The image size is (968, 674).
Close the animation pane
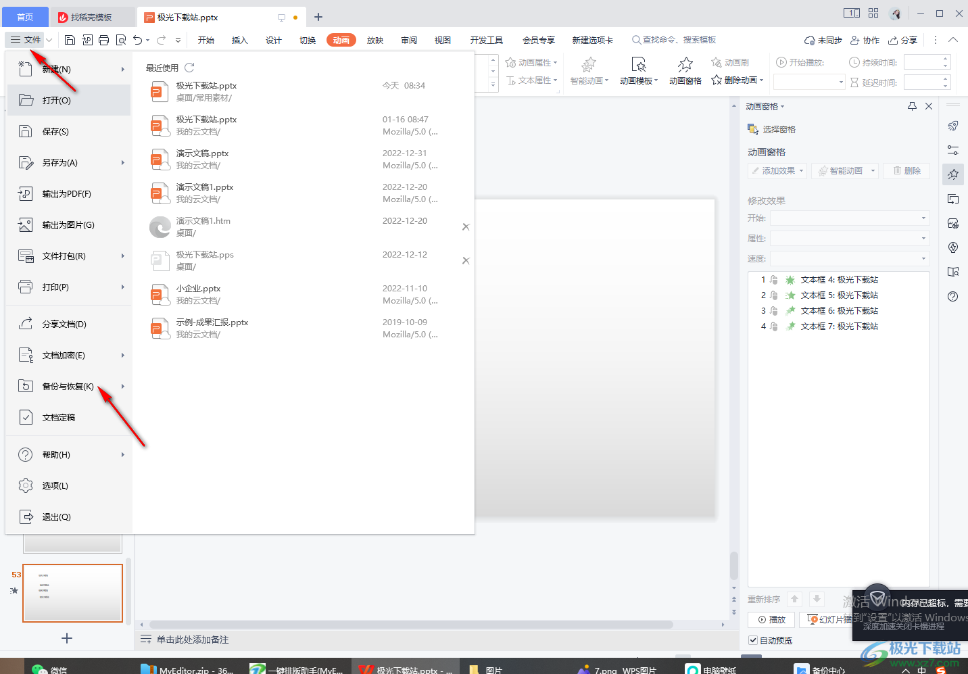929,106
